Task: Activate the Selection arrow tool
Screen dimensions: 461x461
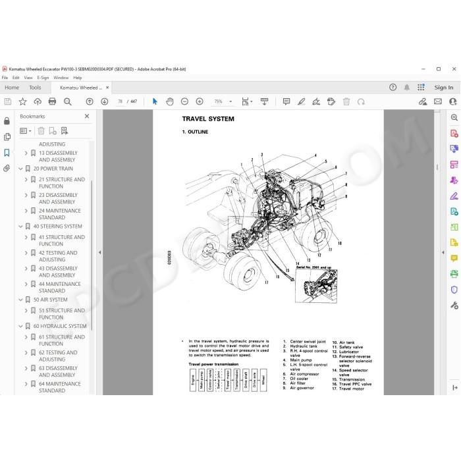Action: [155, 101]
